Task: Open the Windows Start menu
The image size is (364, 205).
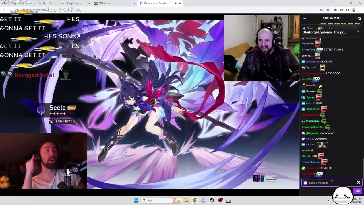Action: [136, 200]
